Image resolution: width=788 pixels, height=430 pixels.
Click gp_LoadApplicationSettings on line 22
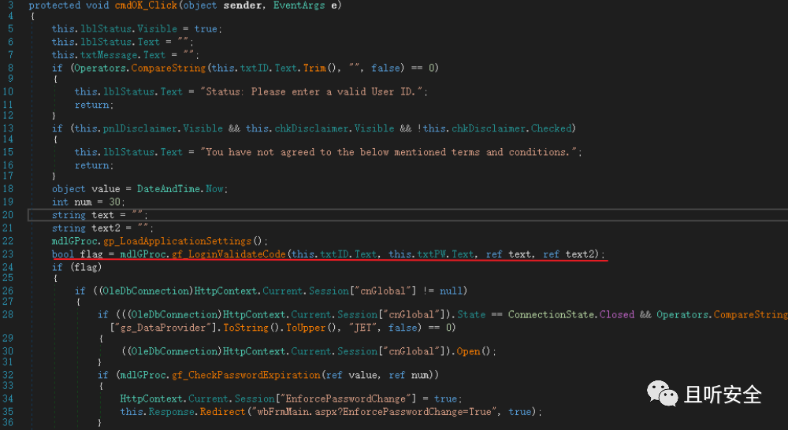(x=177, y=241)
